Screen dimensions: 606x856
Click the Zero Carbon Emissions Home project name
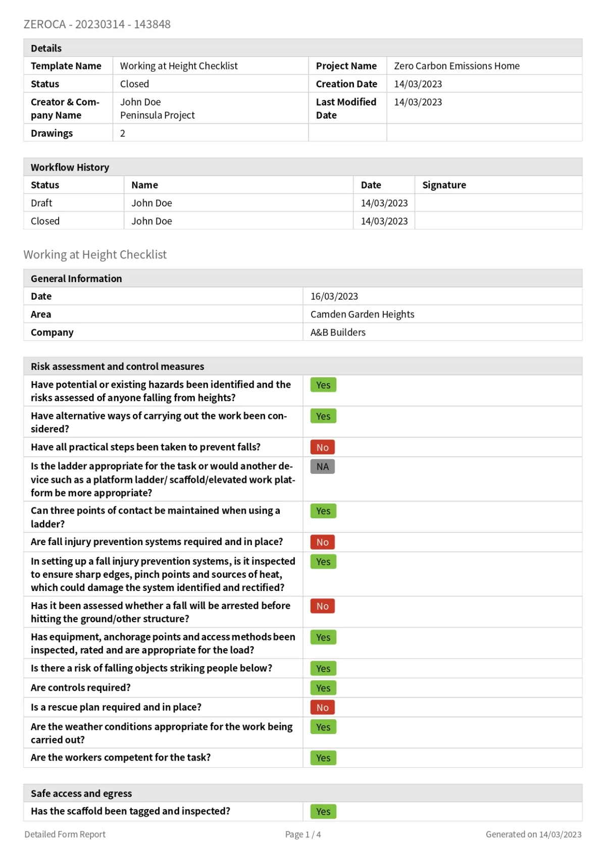[x=457, y=66]
